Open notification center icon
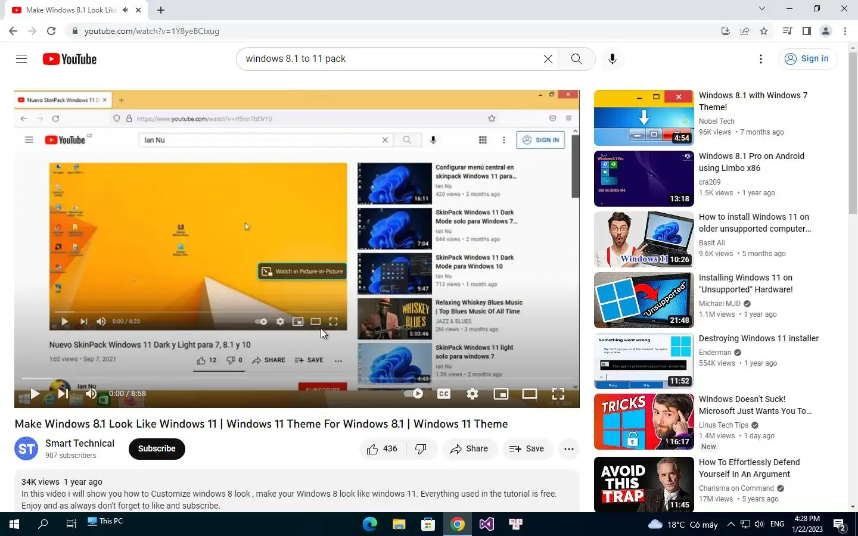Image resolution: width=858 pixels, height=536 pixels. pos(840,525)
